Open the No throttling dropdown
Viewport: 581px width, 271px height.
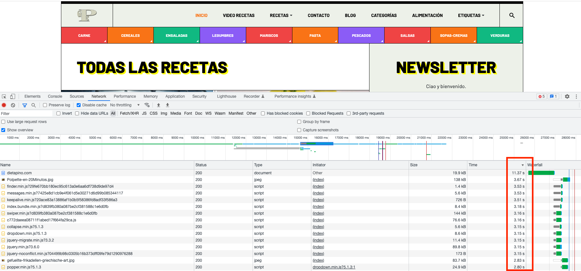[x=125, y=105]
